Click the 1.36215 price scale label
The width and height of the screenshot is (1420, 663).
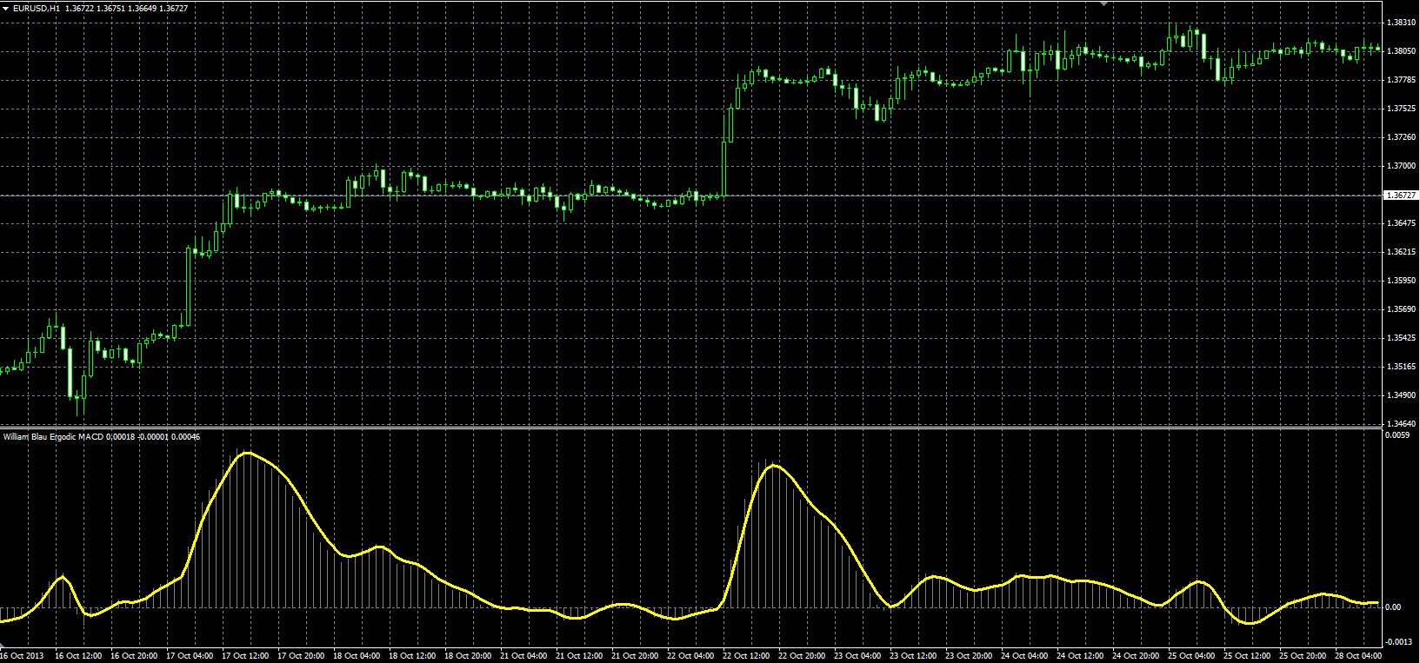point(1402,252)
